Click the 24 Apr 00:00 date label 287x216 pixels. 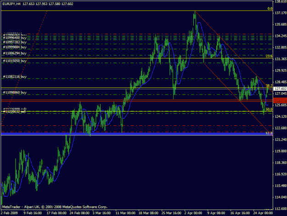pyautogui.click(x=263, y=213)
